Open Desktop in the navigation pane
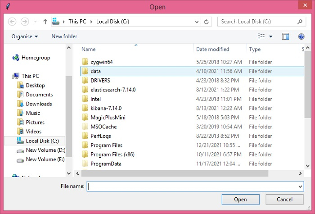Viewport: 315px width, 214px height. click(31, 85)
